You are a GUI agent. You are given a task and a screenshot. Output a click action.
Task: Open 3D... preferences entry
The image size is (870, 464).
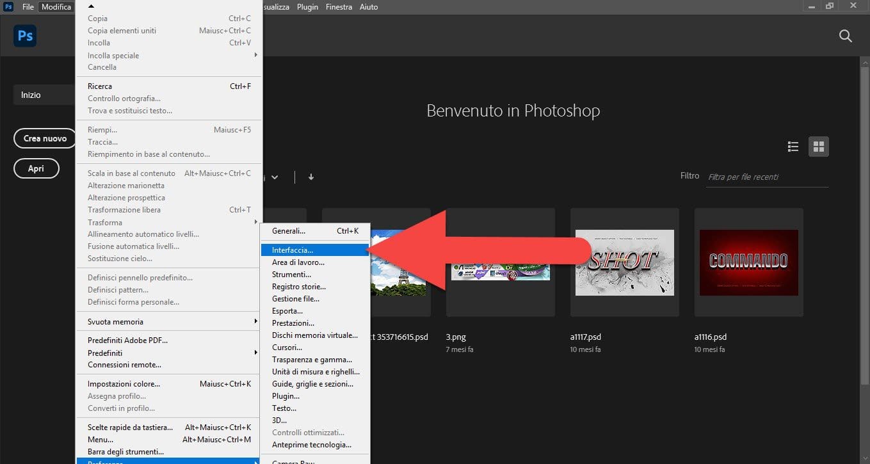(x=315, y=420)
